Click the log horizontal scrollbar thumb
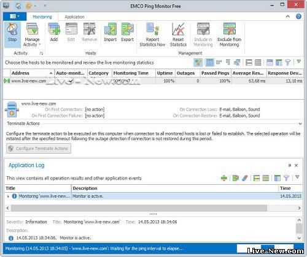The image size is (307, 257). click(x=139, y=208)
